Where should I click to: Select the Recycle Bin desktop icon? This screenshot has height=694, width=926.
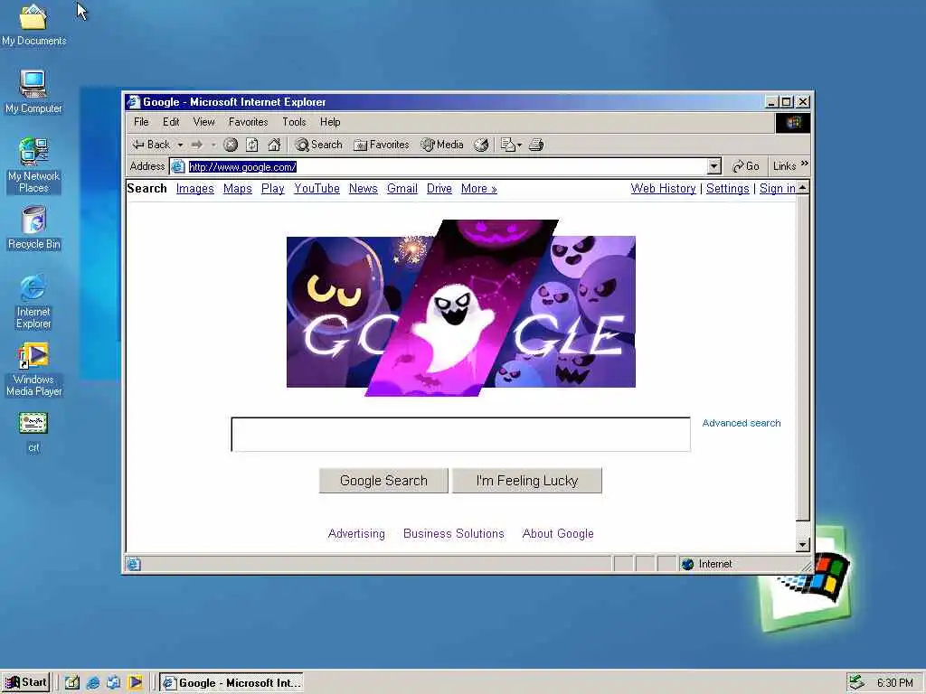(33, 229)
